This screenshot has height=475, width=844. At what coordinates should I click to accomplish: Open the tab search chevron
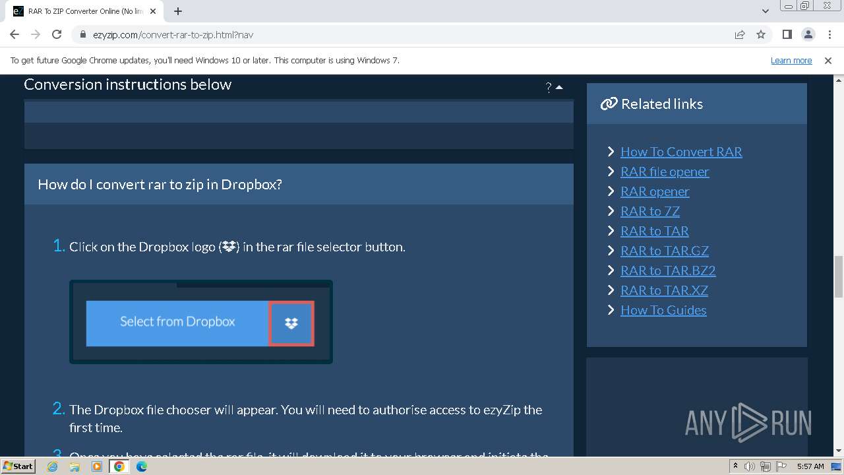[x=765, y=11]
